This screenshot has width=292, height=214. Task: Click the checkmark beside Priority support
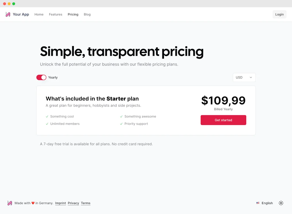click(x=121, y=124)
